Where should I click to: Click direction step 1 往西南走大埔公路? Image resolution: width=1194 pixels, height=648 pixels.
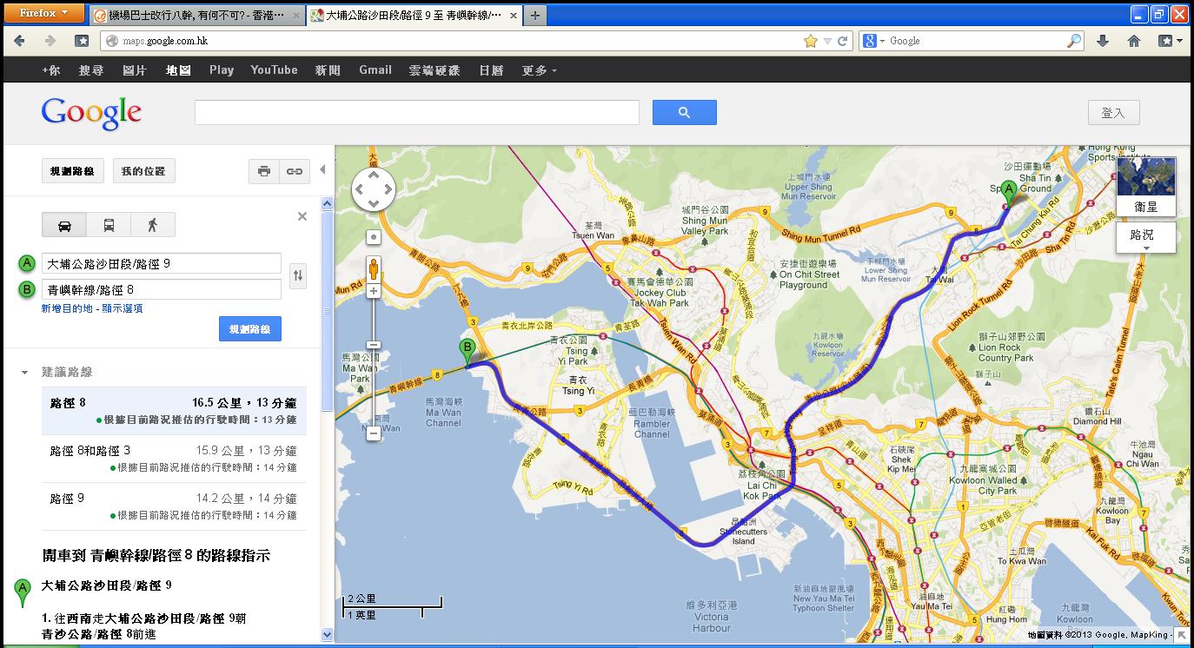(143, 626)
